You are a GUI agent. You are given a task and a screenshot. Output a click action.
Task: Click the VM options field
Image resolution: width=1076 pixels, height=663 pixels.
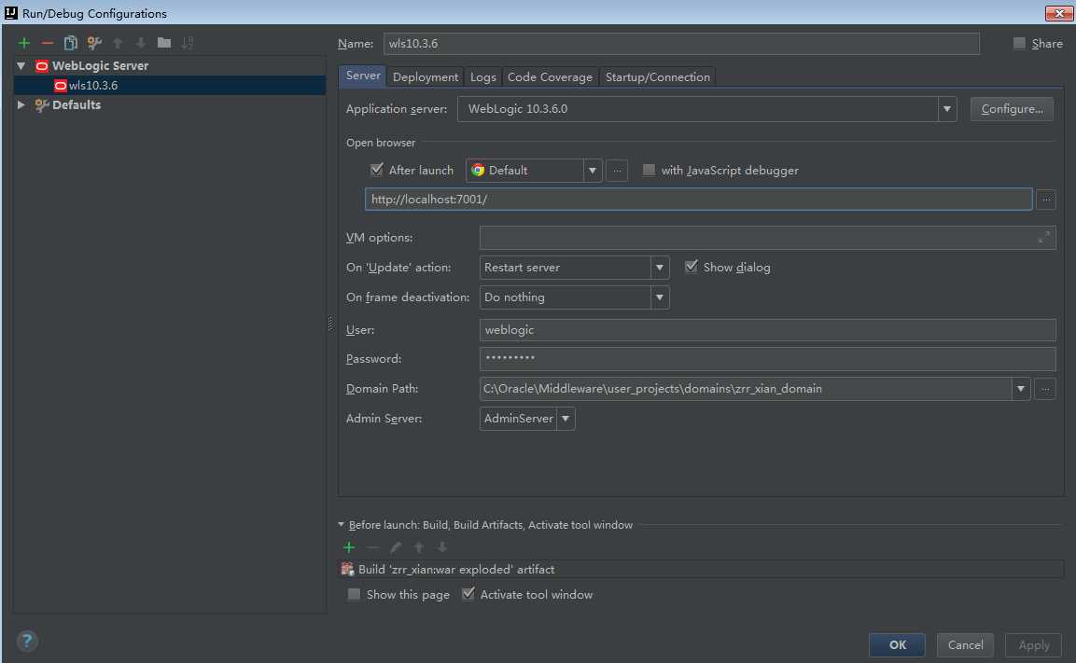767,238
